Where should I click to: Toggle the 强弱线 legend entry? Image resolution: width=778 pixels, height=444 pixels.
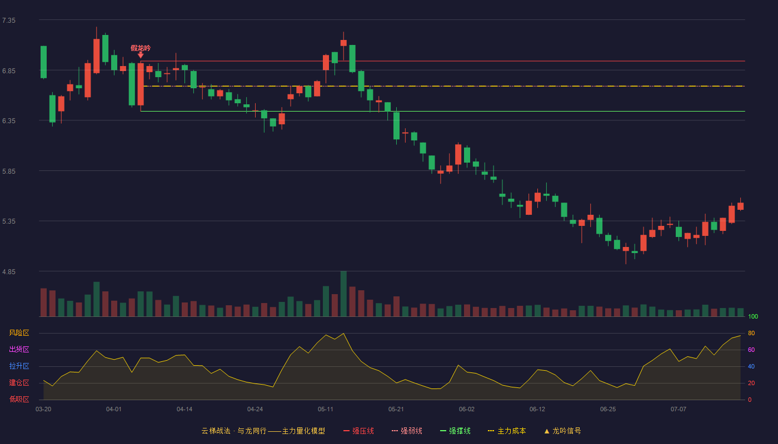[x=407, y=431]
